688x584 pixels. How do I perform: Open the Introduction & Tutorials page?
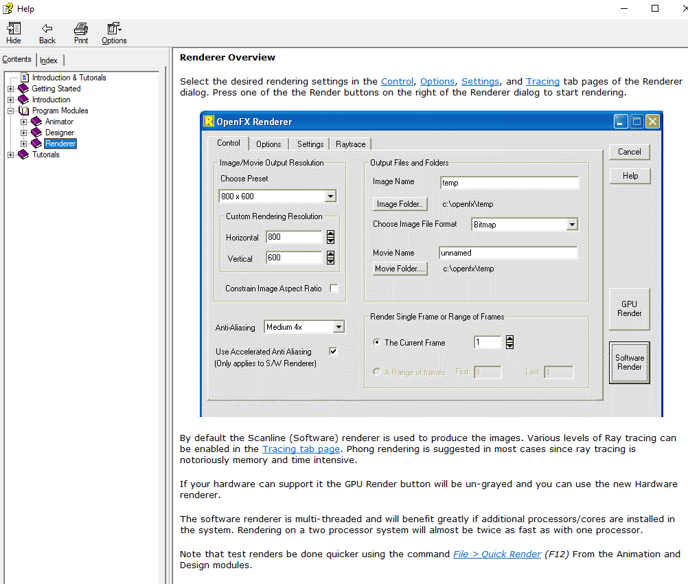click(x=69, y=78)
